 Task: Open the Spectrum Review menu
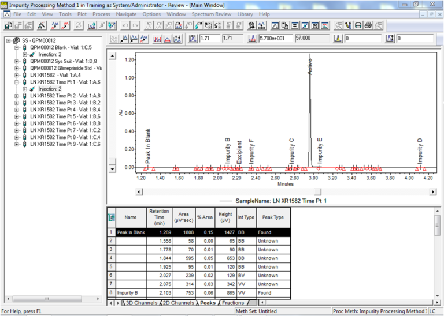pos(212,14)
